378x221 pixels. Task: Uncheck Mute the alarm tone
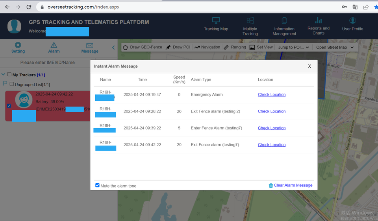(x=98, y=186)
